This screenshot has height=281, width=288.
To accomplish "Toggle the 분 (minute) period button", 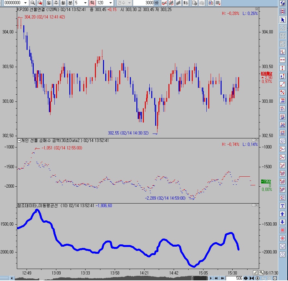I will (x=70, y=3).
